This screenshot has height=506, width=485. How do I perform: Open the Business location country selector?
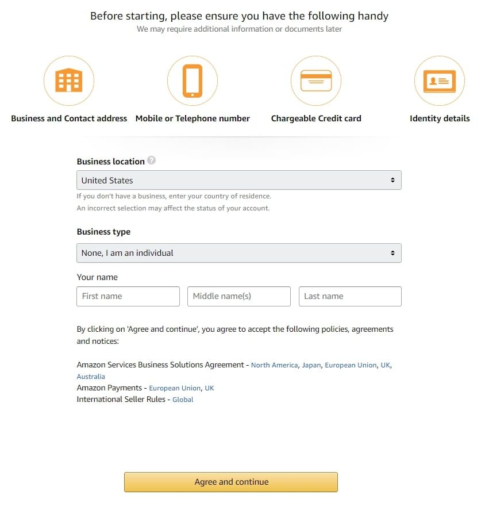pos(238,179)
